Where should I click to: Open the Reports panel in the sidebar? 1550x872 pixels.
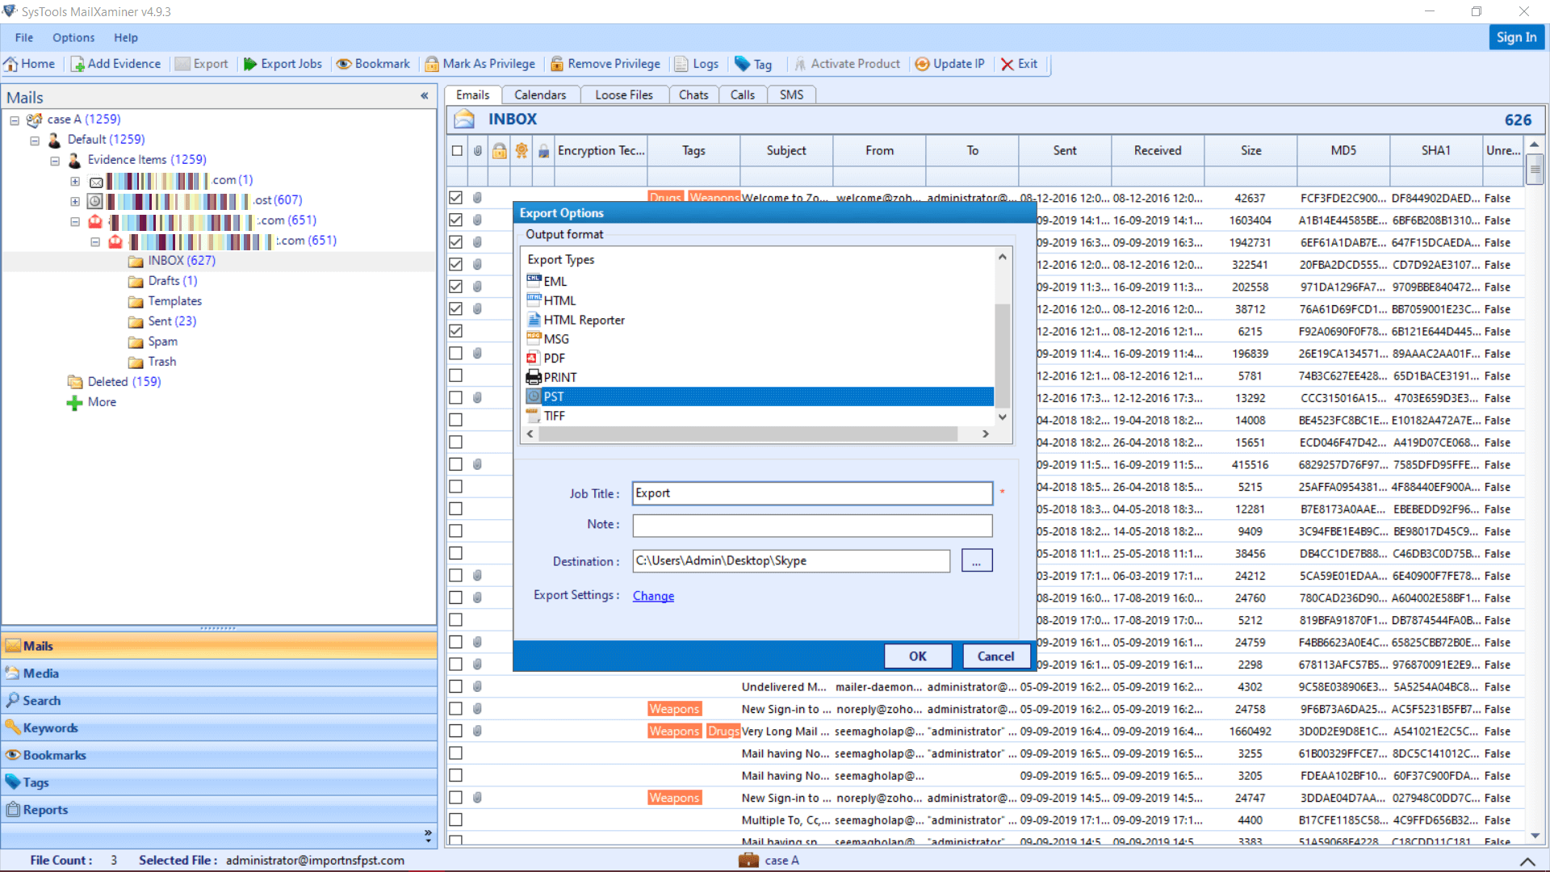[44, 810]
